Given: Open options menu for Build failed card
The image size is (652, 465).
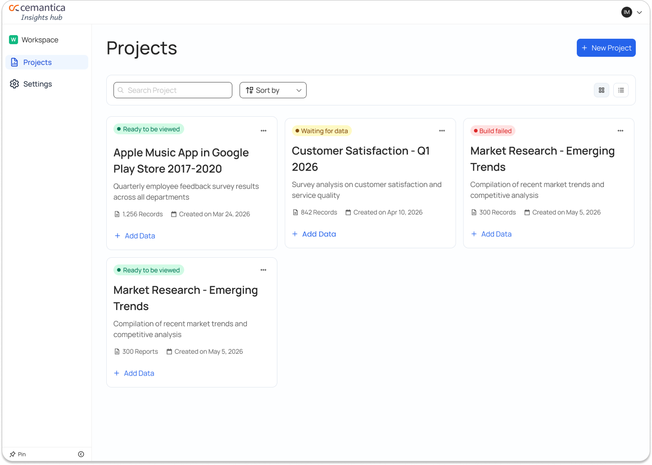Looking at the screenshot, I should 620,131.
